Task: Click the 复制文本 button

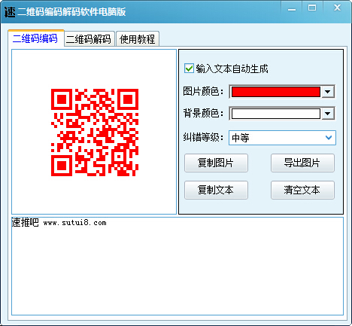Action: (x=216, y=190)
